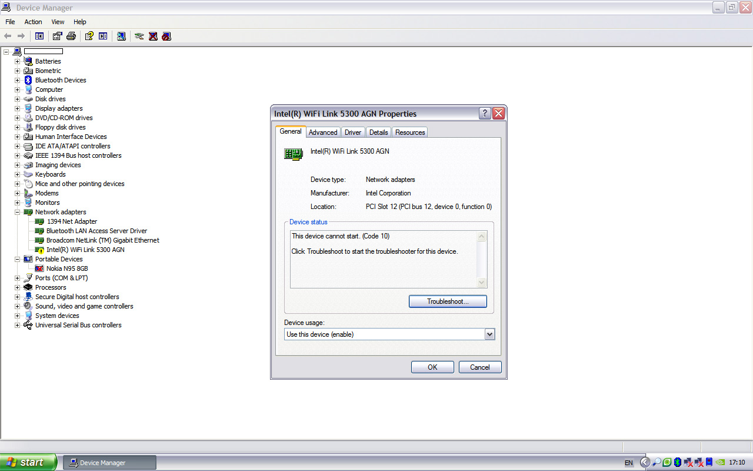Select the Mice and other pointing devices row
The width and height of the screenshot is (753, 471).
click(80, 184)
